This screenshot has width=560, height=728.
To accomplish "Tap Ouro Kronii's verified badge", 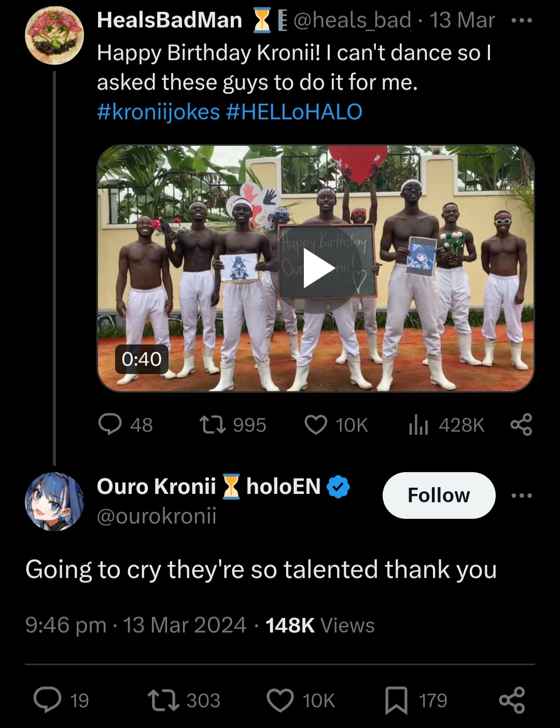I will tap(339, 487).
